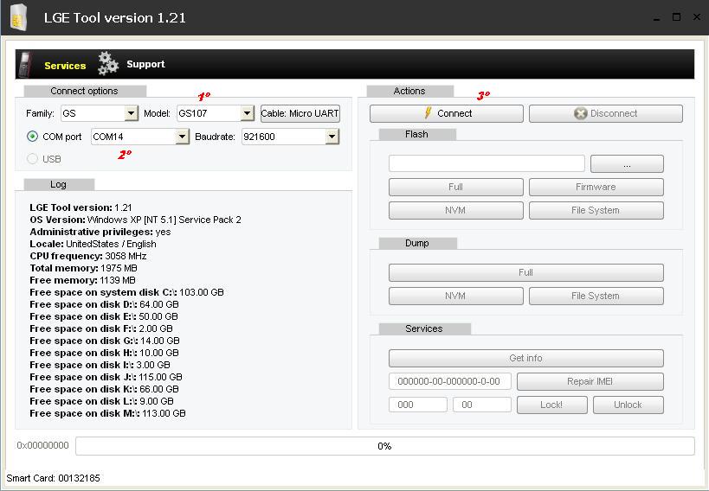The width and height of the screenshot is (709, 491).
Task: Click the X icon on the Disconnect button
Action: (x=581, y=113)
